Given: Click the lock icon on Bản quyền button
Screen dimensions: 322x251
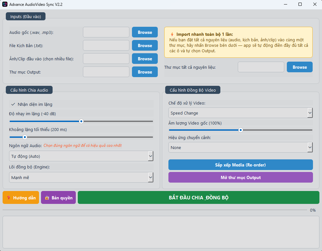Looking at the screenshot, I should [x=46, y=197].
